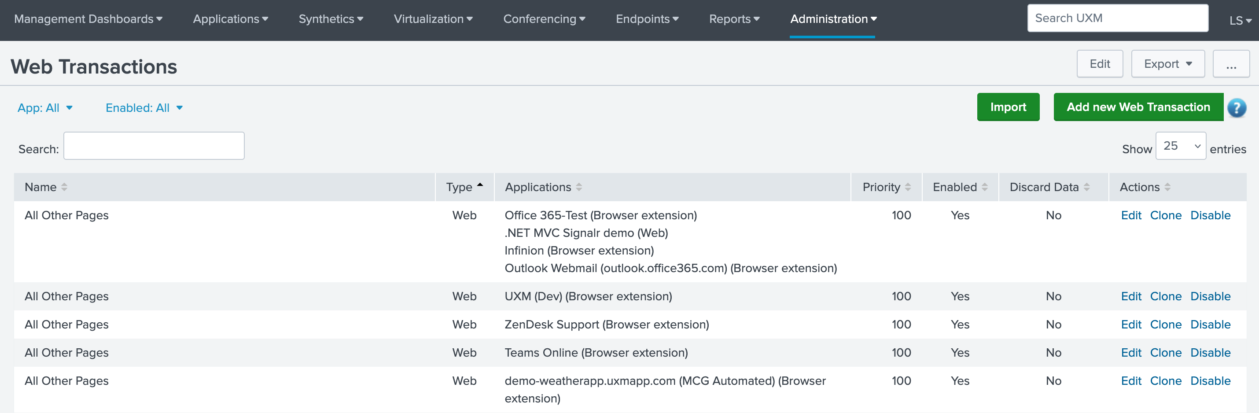The width and height of the screenshot is (1259, 413).
Task: Open the three-dots more options button
Action: click(1231, 64)
